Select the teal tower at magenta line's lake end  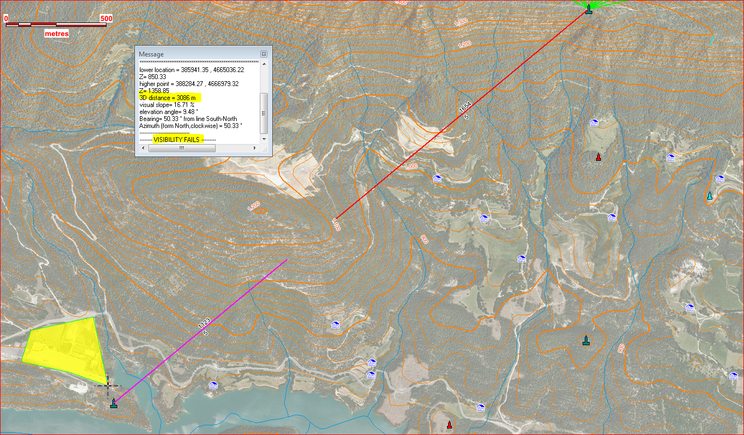(114, 403)
